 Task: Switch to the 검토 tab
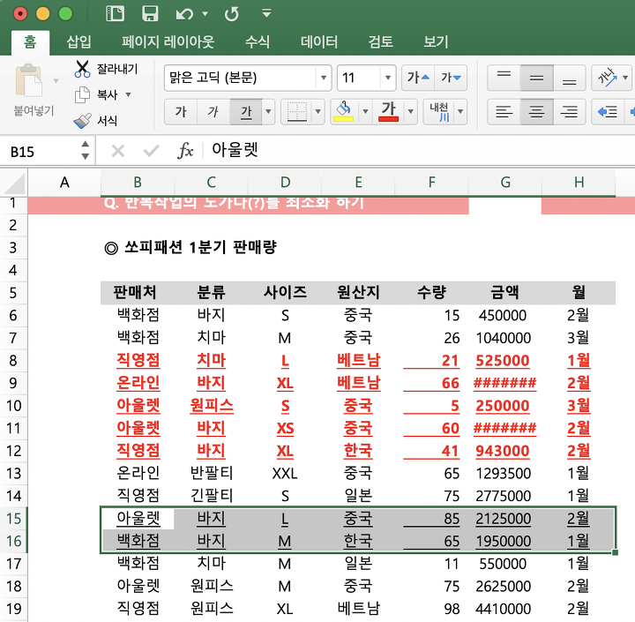point(381,41)
